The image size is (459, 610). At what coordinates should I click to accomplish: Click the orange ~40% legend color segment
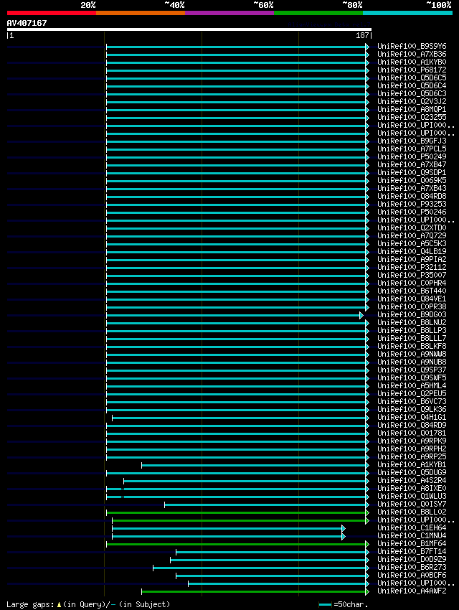141,13
